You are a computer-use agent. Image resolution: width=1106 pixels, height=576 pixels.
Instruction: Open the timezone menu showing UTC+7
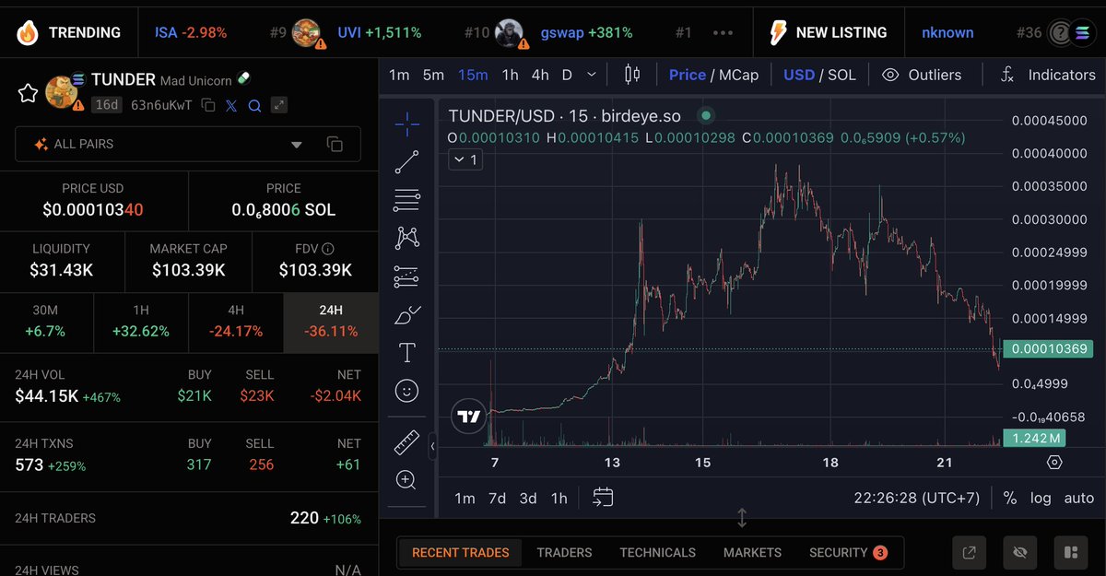916,498
